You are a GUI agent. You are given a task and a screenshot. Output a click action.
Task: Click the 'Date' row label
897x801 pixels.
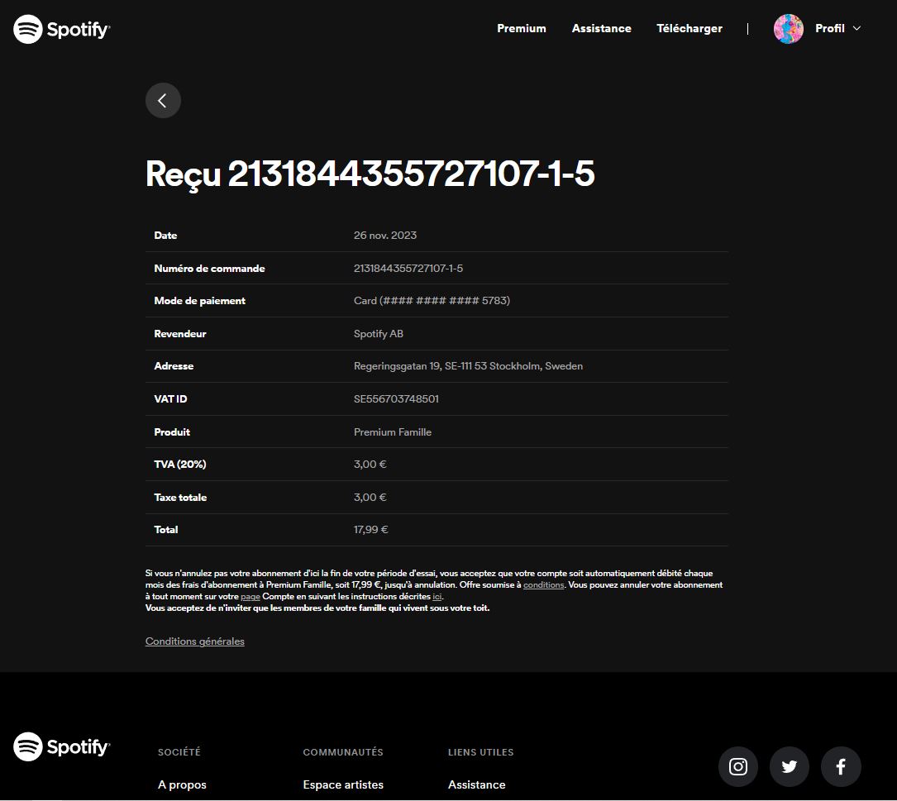coord(165,235)
